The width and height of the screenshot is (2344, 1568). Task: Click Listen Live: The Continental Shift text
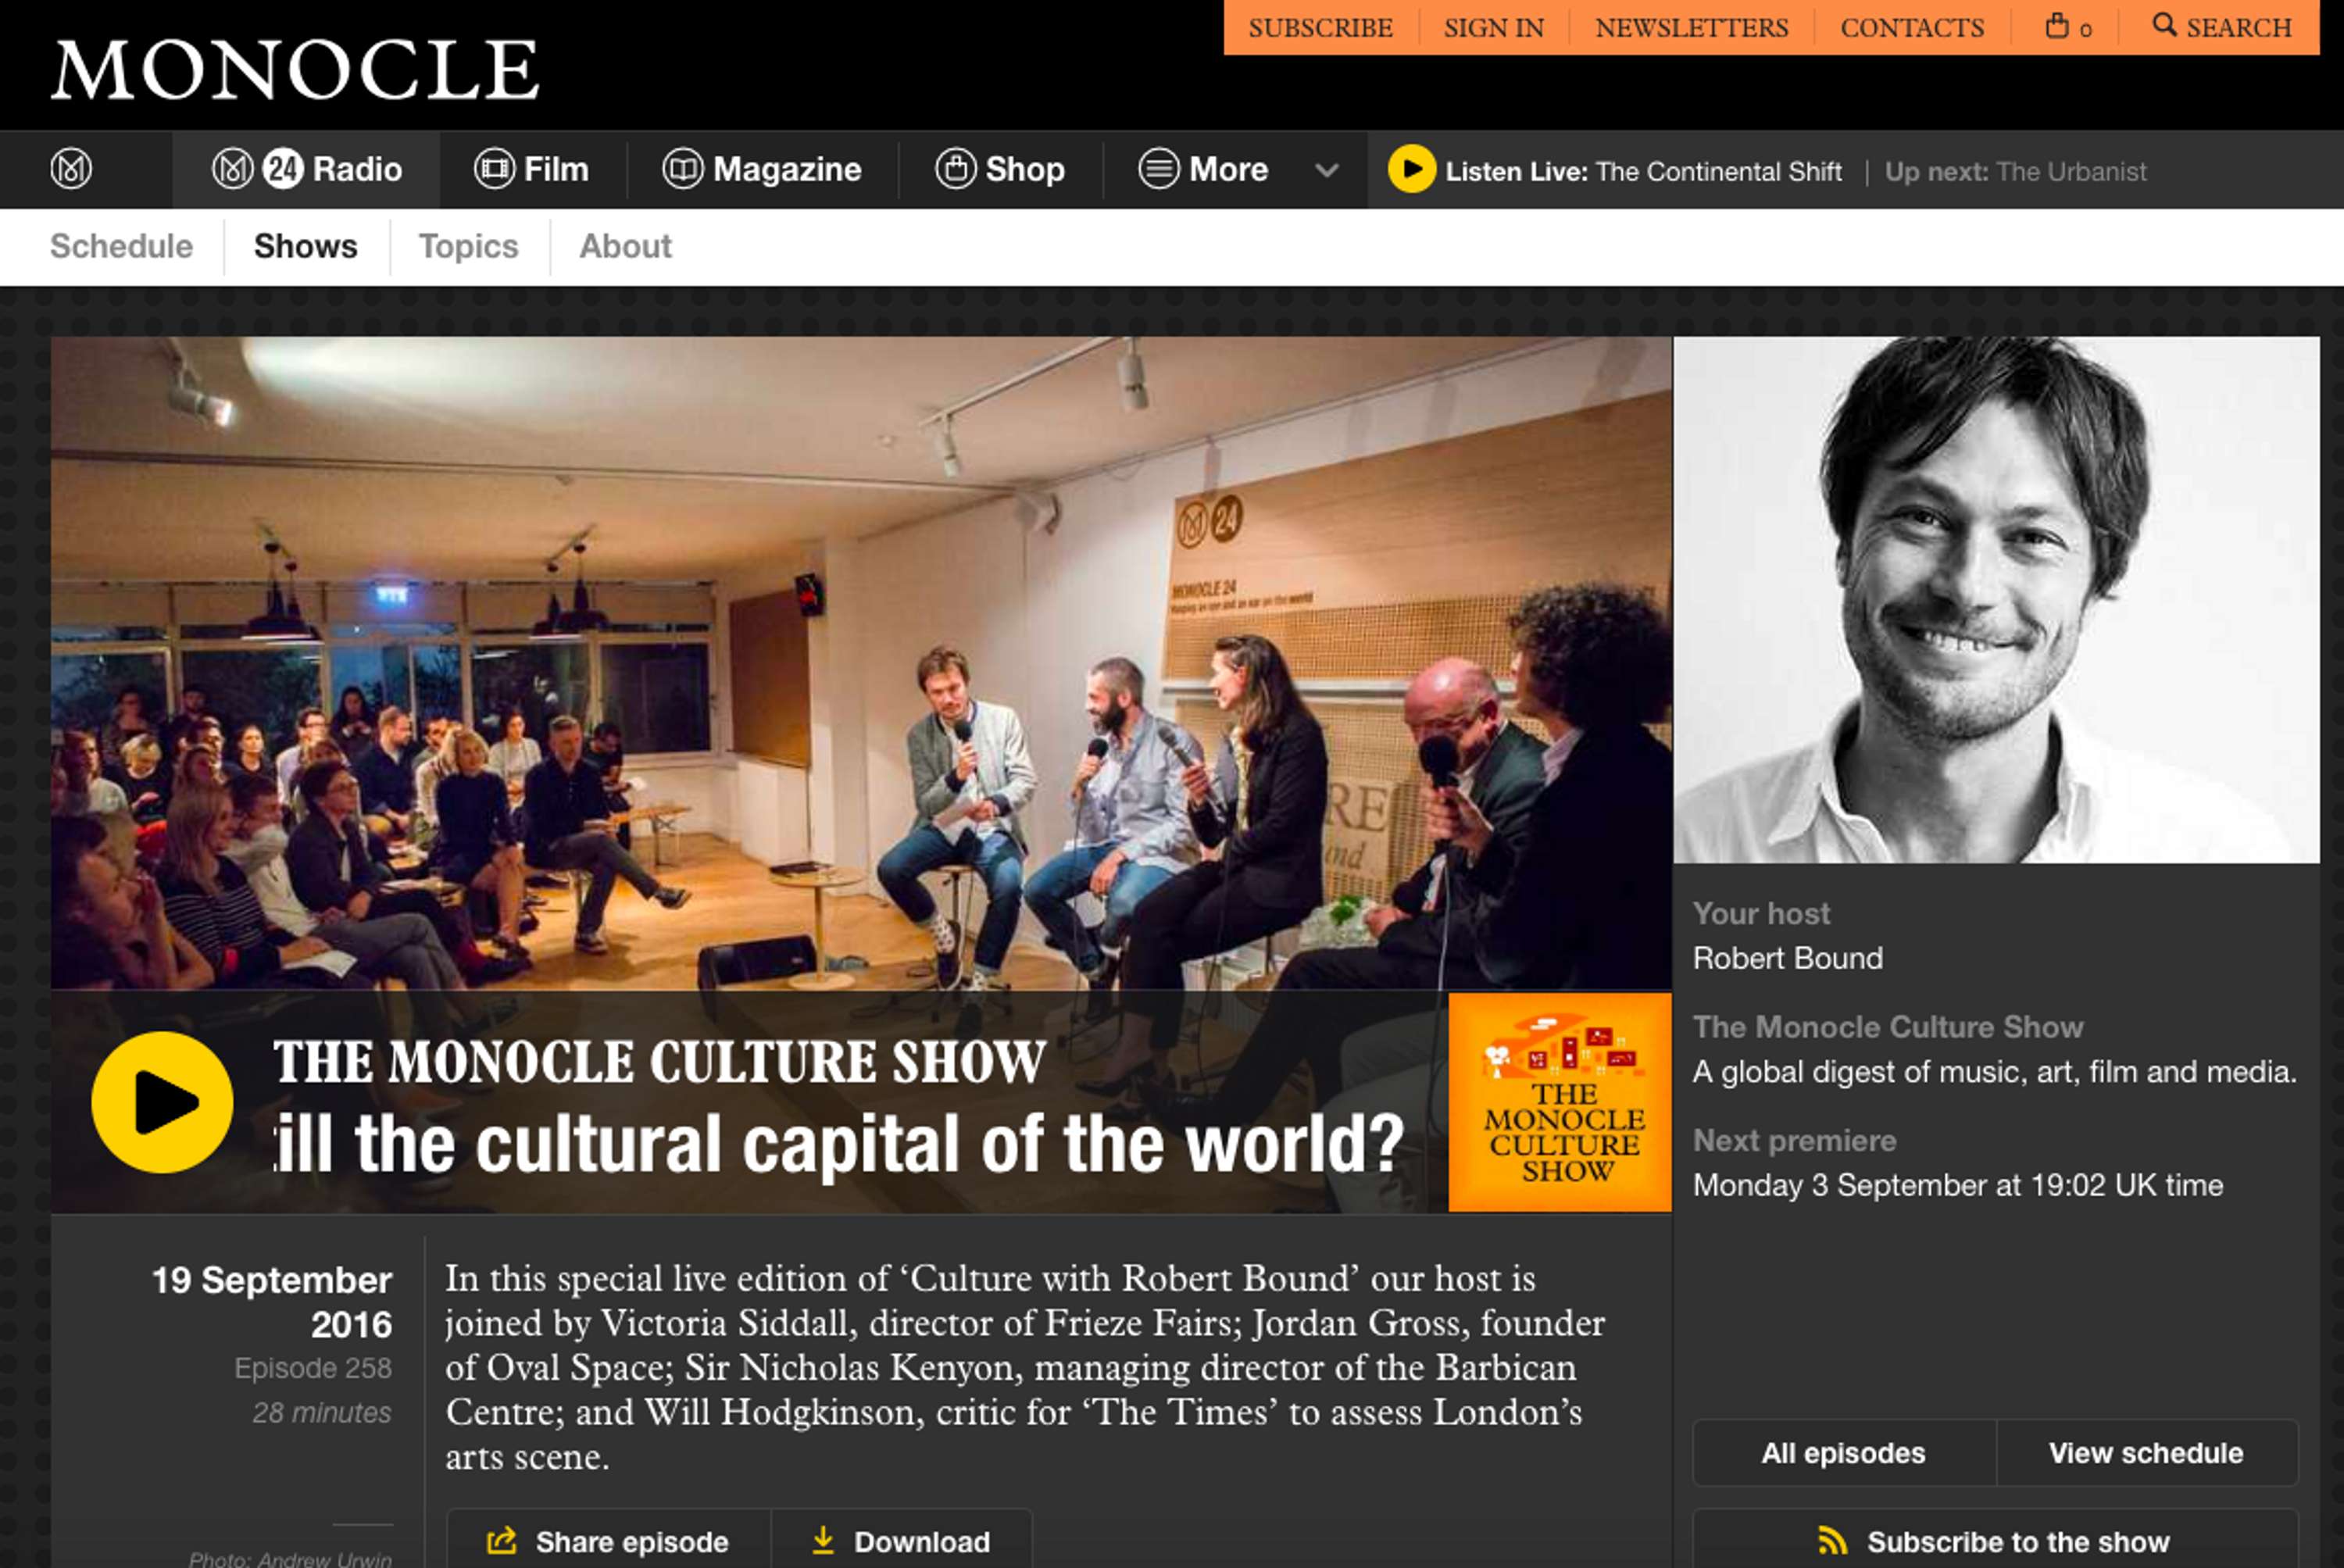[1643, 172]
